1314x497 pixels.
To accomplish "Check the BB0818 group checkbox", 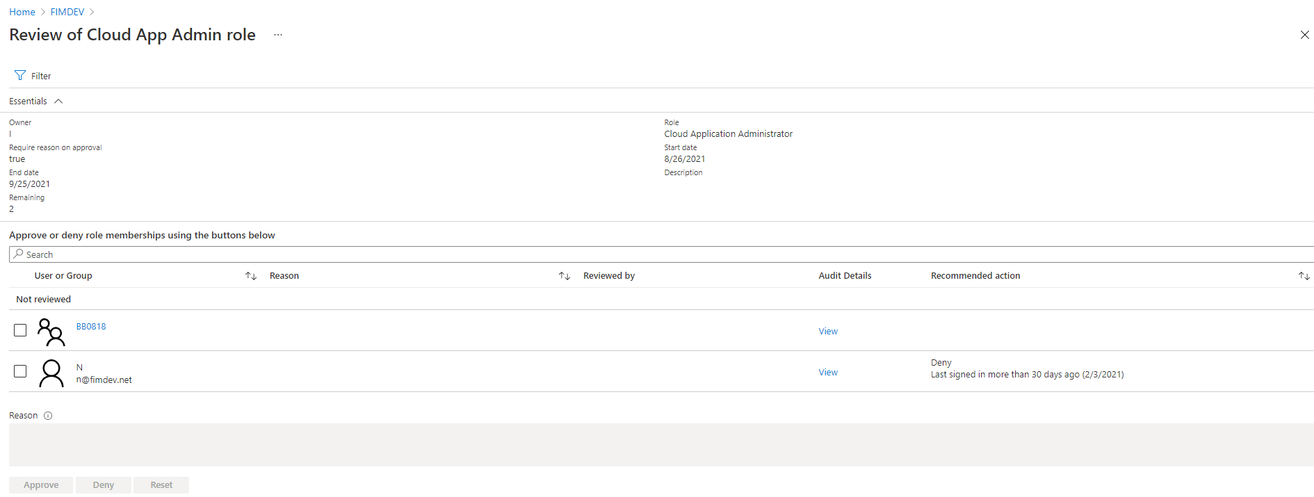I will coord(20,330).
